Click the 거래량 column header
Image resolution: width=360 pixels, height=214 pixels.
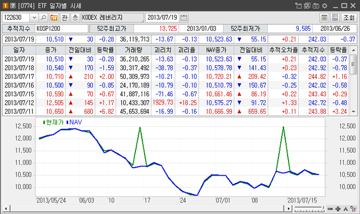[x=133, y=50]
